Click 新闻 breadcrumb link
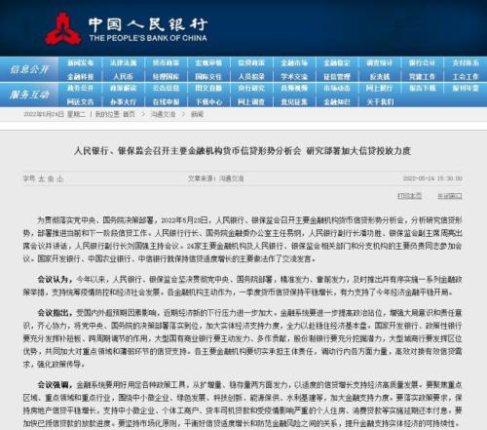Image resolution: width=487 pixels, height=430 pixels. pyautogui.click(x=197, y=114)
